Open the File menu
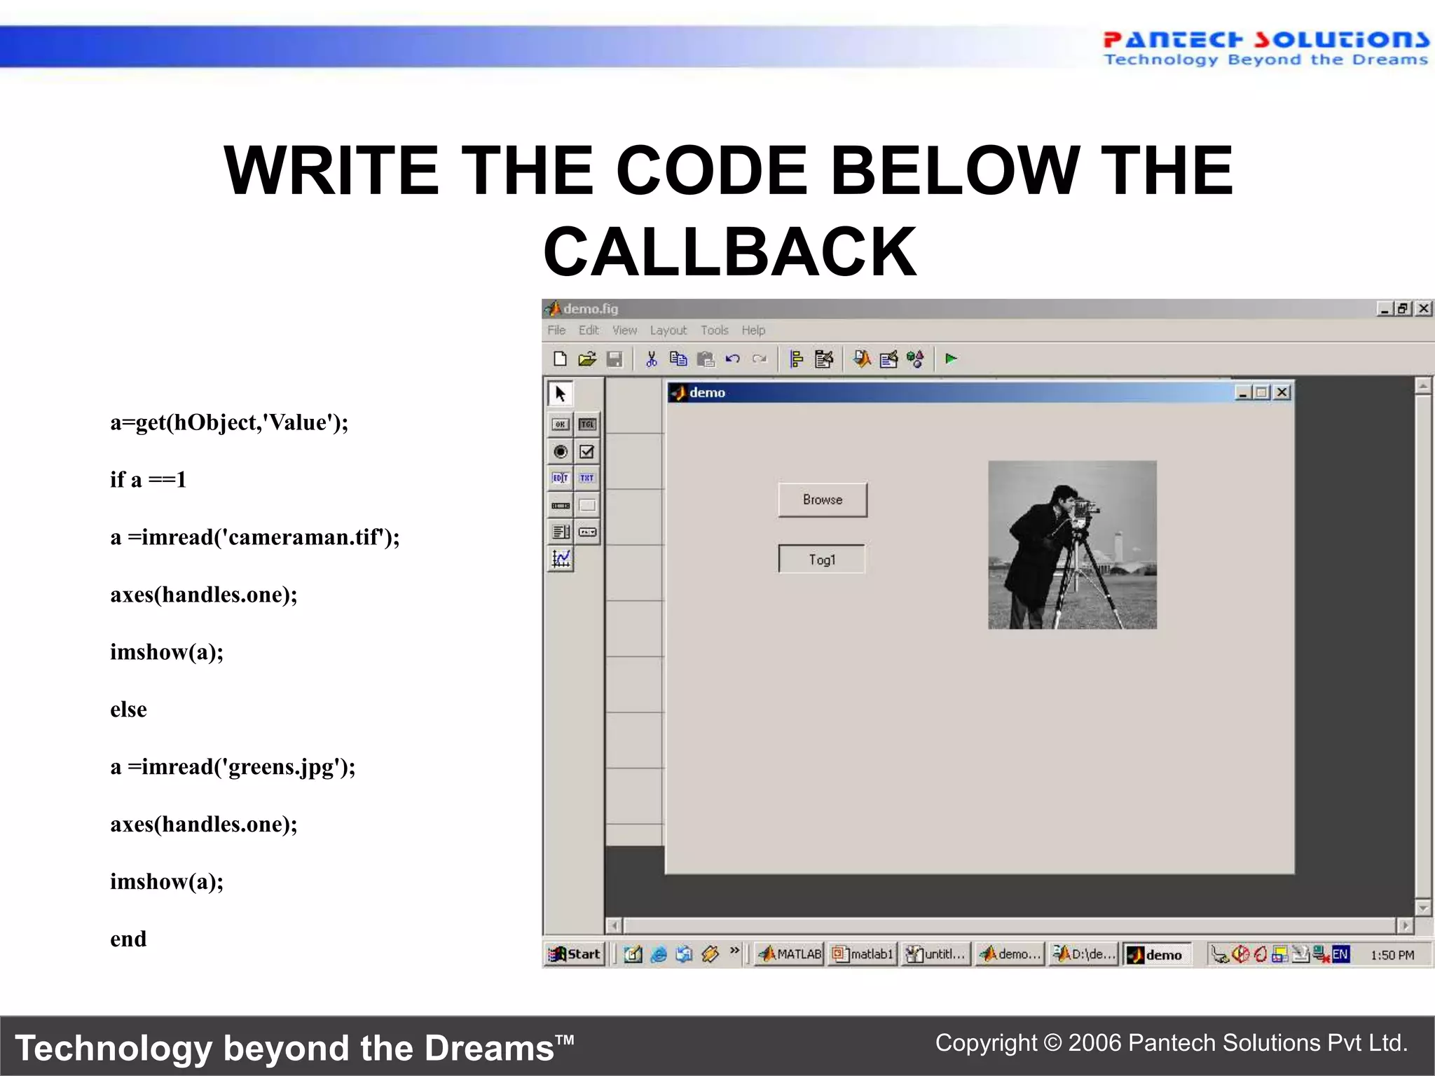The width and height of the screenshot is (1435, 1076). coord(556,330)
